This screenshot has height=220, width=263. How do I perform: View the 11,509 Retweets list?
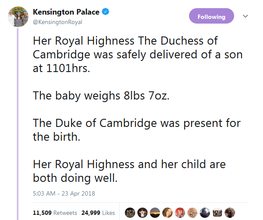[x=55, y=213]
